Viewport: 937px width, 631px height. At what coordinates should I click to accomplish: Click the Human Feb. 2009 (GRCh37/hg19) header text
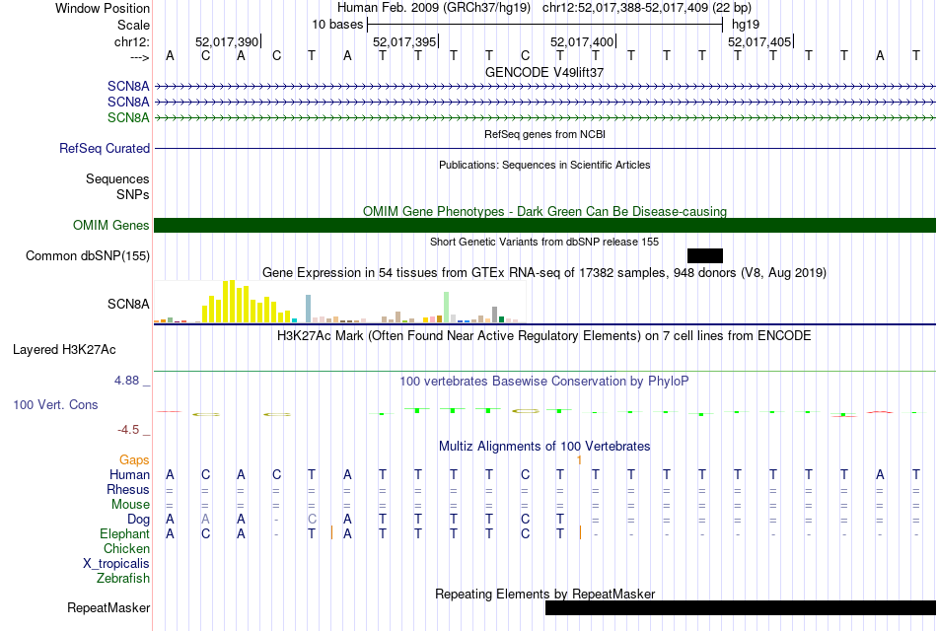click(434, 8)
